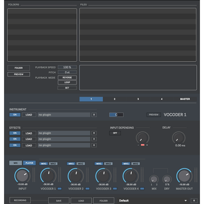Click the red polarity indicator under Input Depending knob
The width and height of the screenshot is (204, 204).
point(142,145)
